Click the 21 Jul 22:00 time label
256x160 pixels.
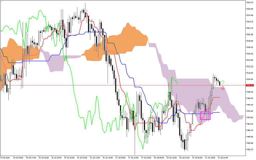(223, 158)
